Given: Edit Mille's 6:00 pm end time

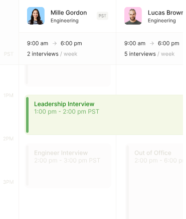Looking at the screenshot, I should [x=71, y=43].
